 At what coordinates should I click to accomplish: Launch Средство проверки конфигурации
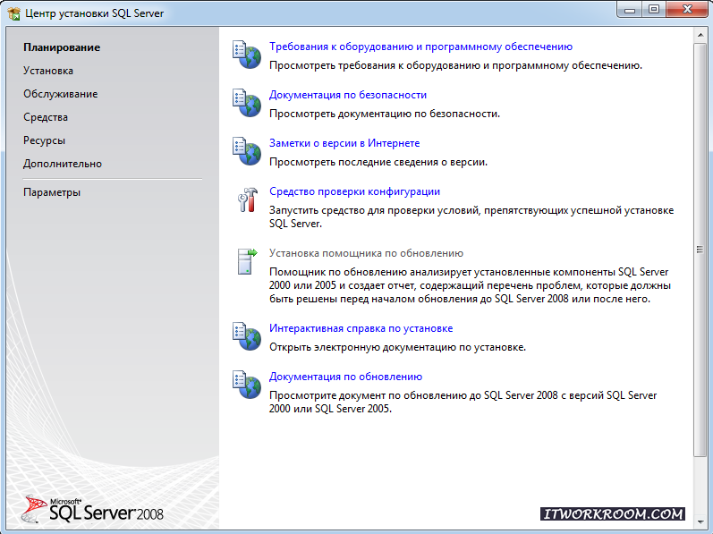pyautogui.click(x=354, y=191)
